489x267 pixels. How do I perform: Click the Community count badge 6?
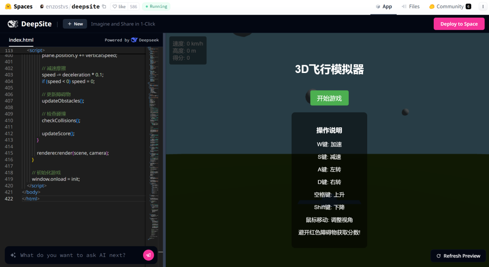[468, 6]
